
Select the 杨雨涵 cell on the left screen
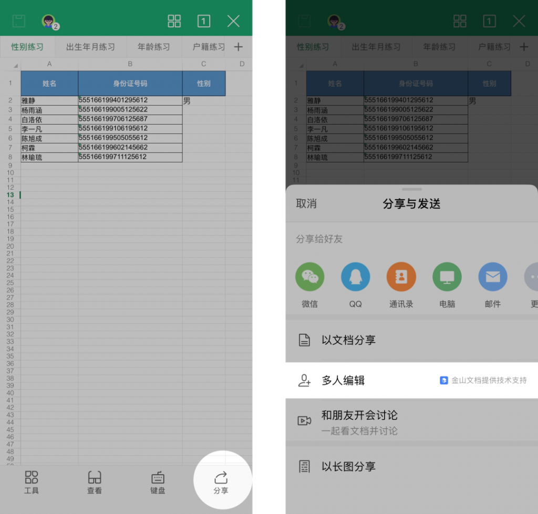pos(49,110)
